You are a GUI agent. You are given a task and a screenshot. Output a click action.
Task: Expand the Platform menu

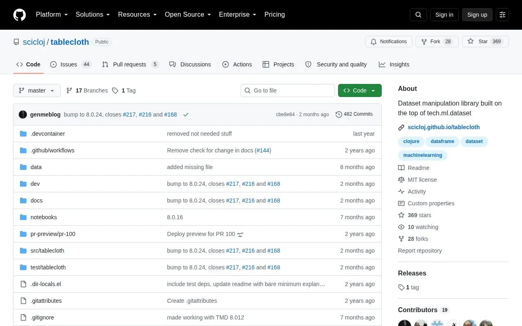coord(52,15)
